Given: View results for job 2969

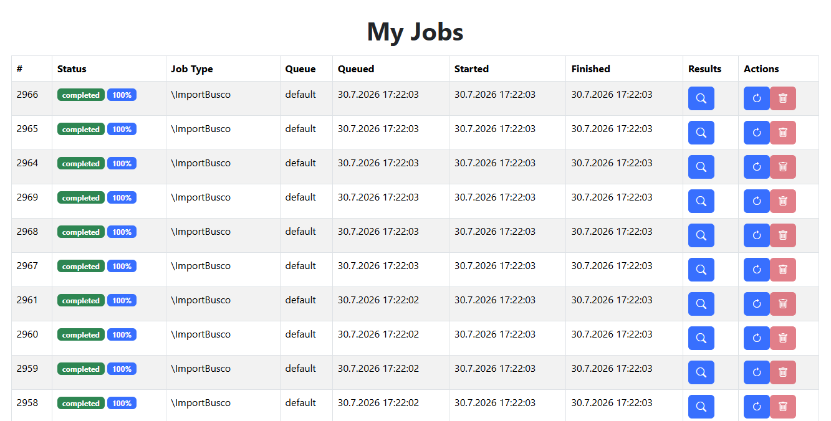Looking at the screenshot, I should click(701, 201).
